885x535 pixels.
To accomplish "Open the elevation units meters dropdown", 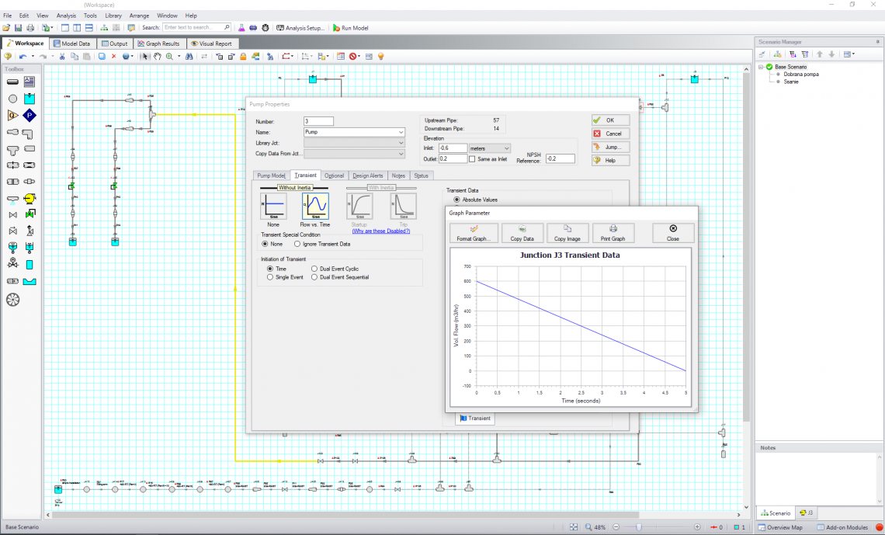I will pyautogui.click(x=491, y=148).
